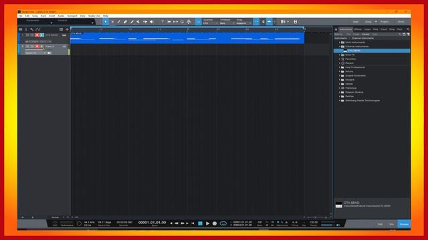
Task: Expand the Favorites folder
Action: tap(340, 59)
